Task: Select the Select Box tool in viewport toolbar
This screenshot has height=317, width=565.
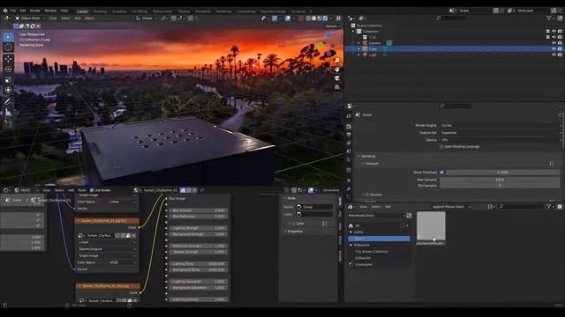Action: pos(8,37)
